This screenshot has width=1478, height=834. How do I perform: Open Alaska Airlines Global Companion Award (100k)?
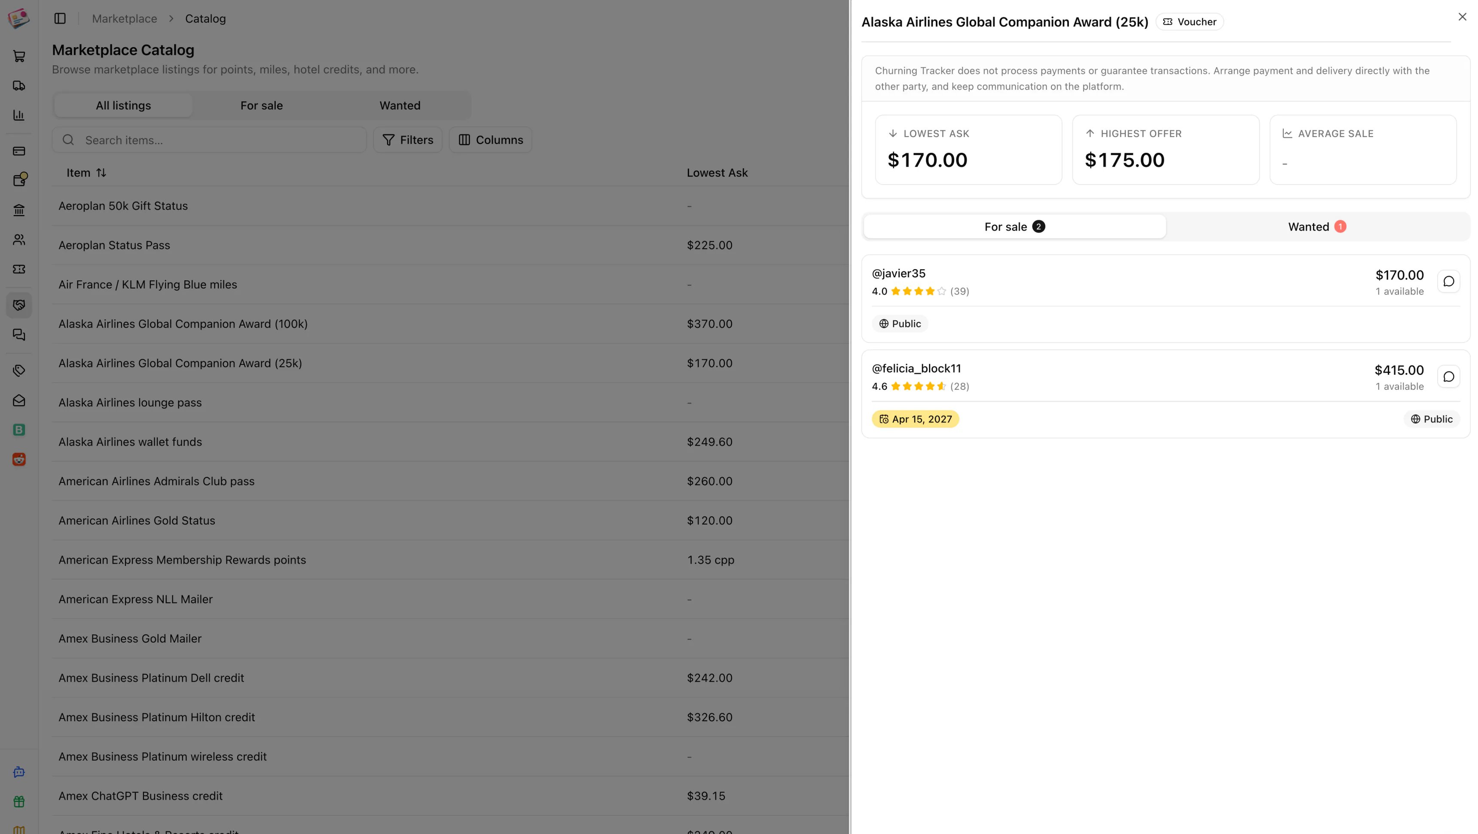[x=450, y=324]
